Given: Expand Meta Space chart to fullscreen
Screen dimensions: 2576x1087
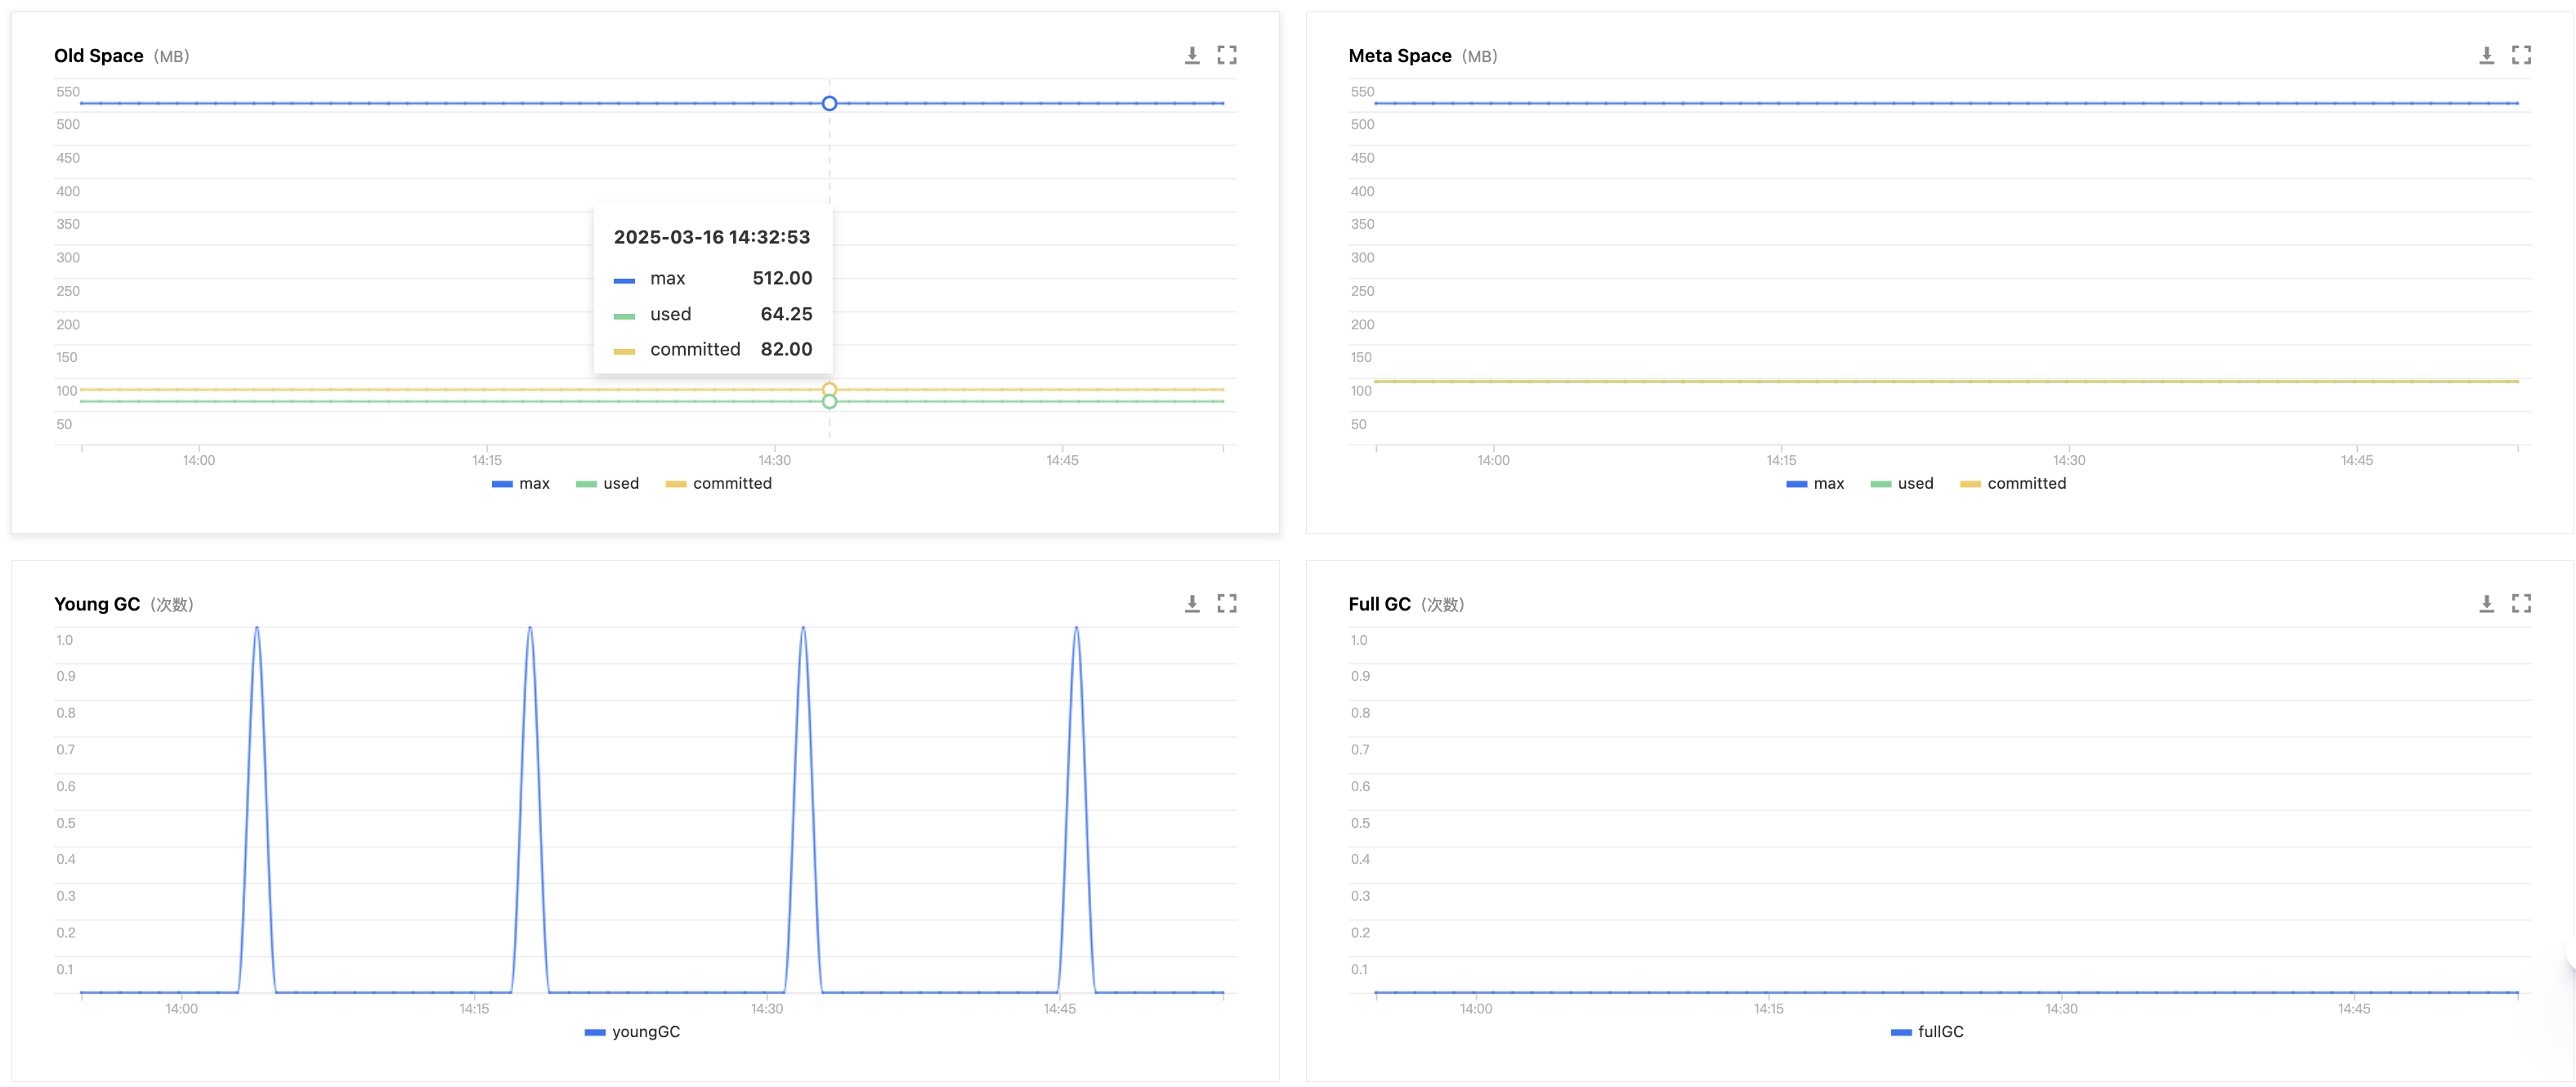Looking at the screenshot, I should pos(2521,55).
